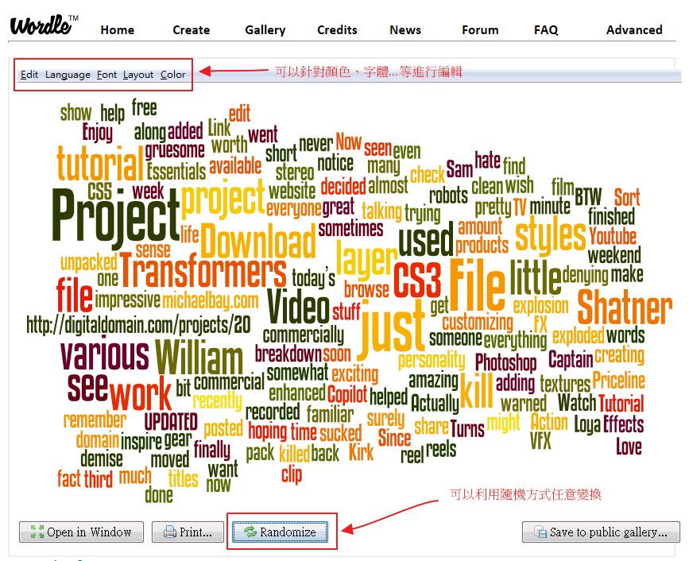Click the word 'customizing' in cloud

(477, 323)
